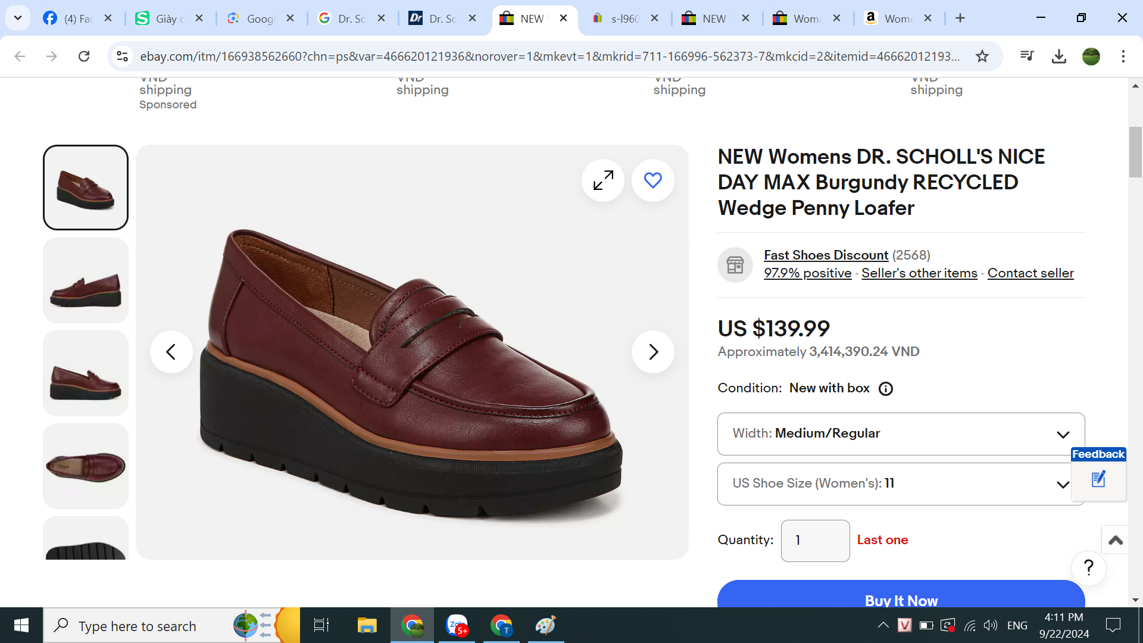Click the condition info icon
This screenshot has width=1143, height=643.
[x=885, y=389]
